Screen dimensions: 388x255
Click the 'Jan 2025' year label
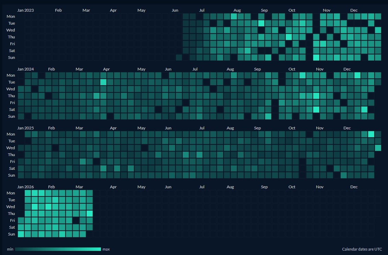coord(25,128)
